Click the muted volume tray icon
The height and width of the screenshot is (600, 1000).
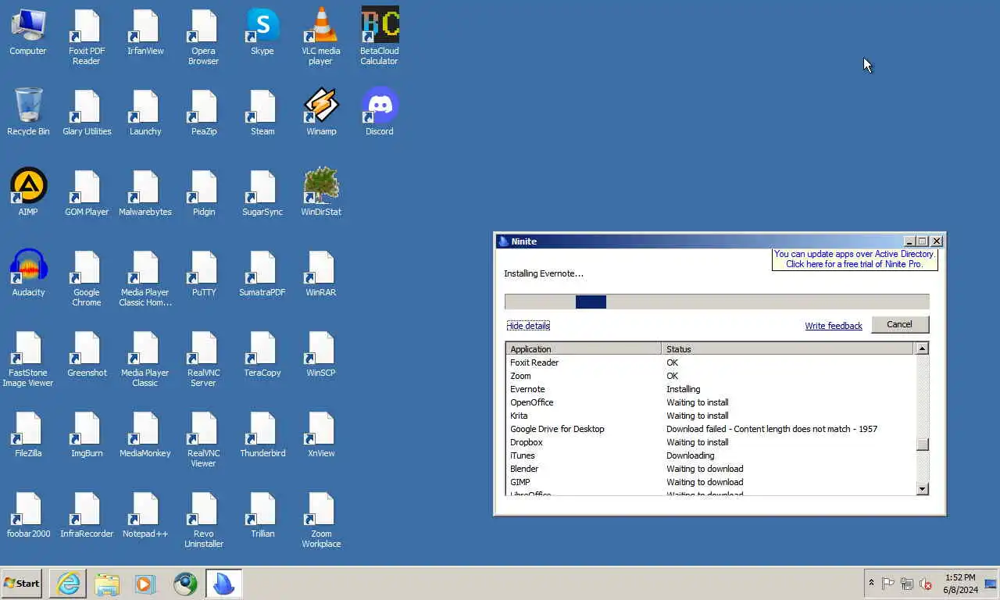tap(926, 584)
